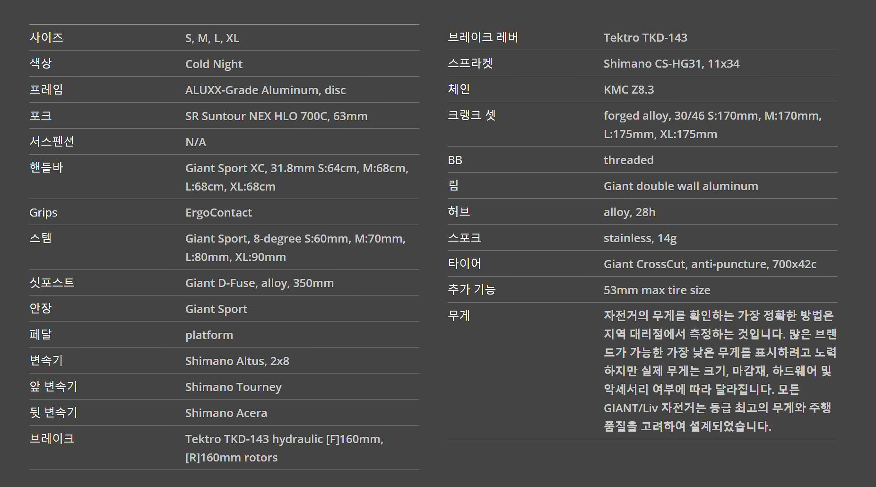Click the '안장' label
The height and width of the screenshot is (487, 876).
(x=41, y=309)
